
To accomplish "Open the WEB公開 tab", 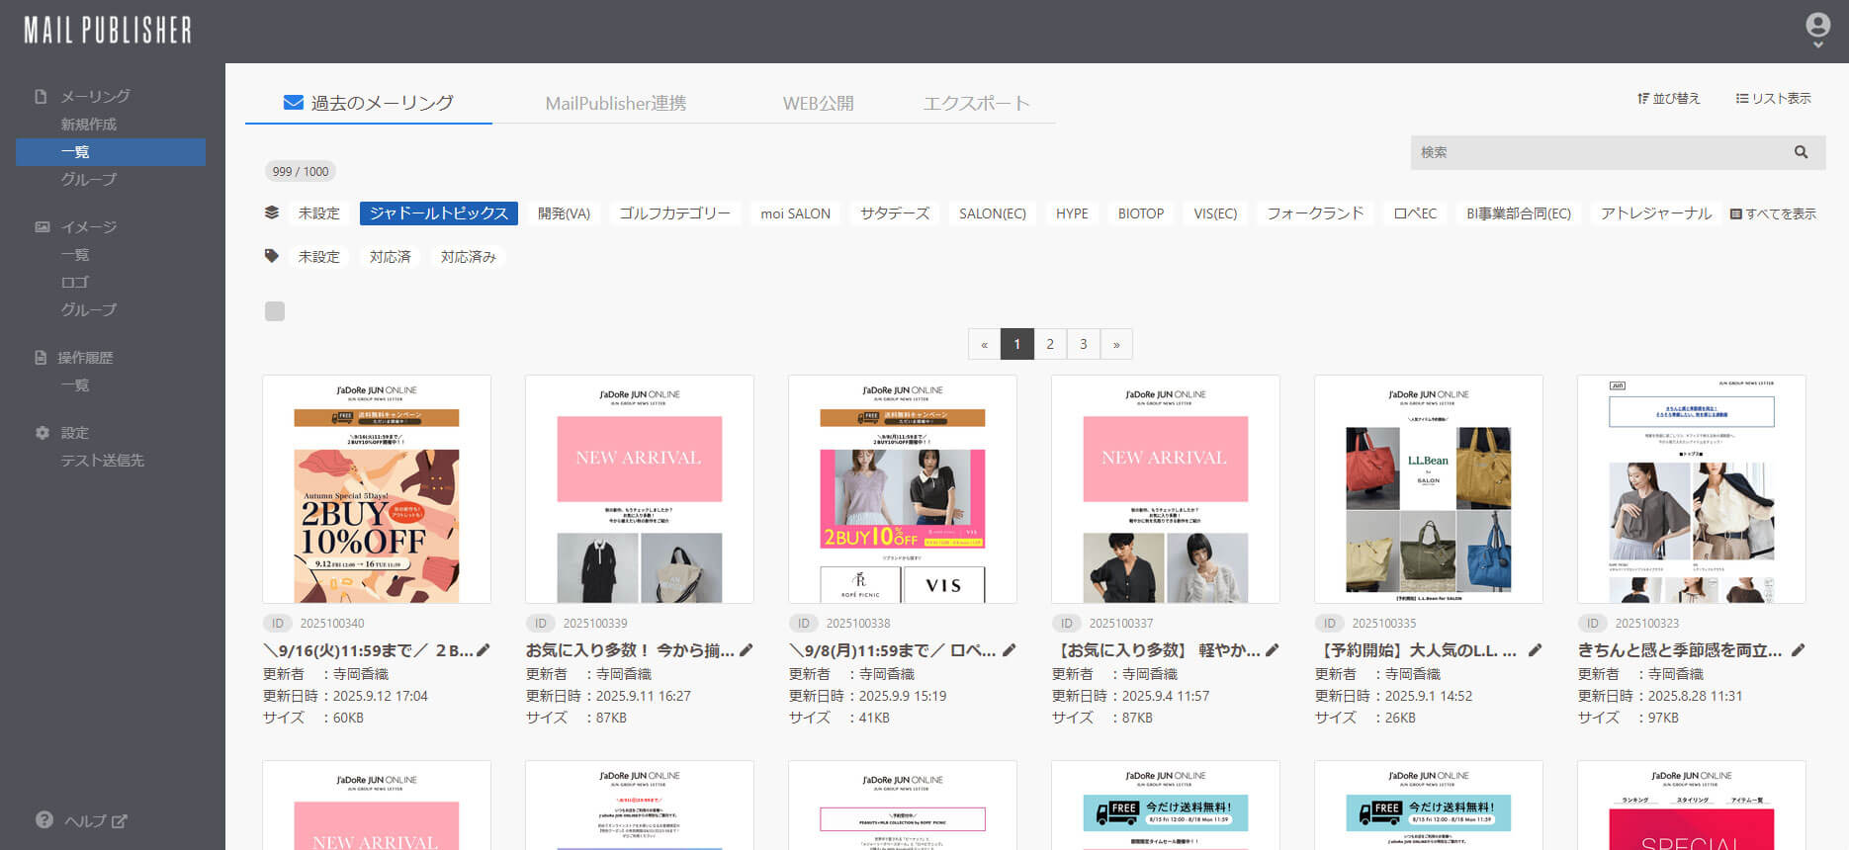I will pyautogui.click(x=818, y=103).
